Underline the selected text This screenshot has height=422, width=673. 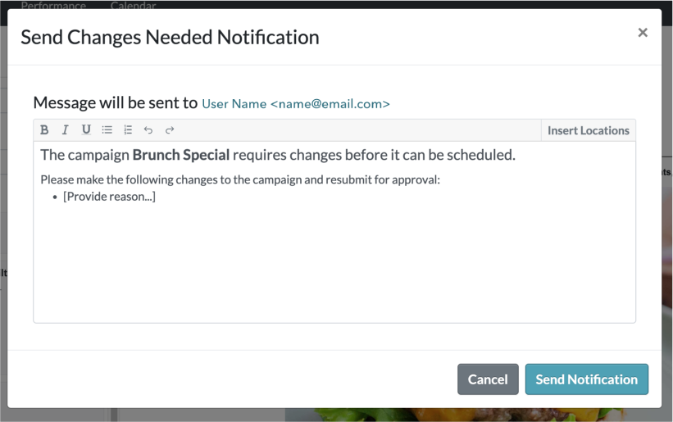click(x=86, y=129)
